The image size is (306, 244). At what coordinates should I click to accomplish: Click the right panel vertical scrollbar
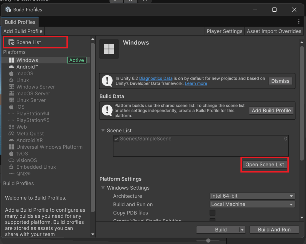302,102
